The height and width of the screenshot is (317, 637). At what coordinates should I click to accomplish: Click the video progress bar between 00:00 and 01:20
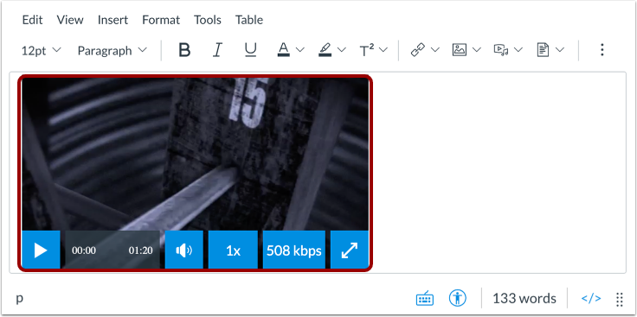[113, 250]
